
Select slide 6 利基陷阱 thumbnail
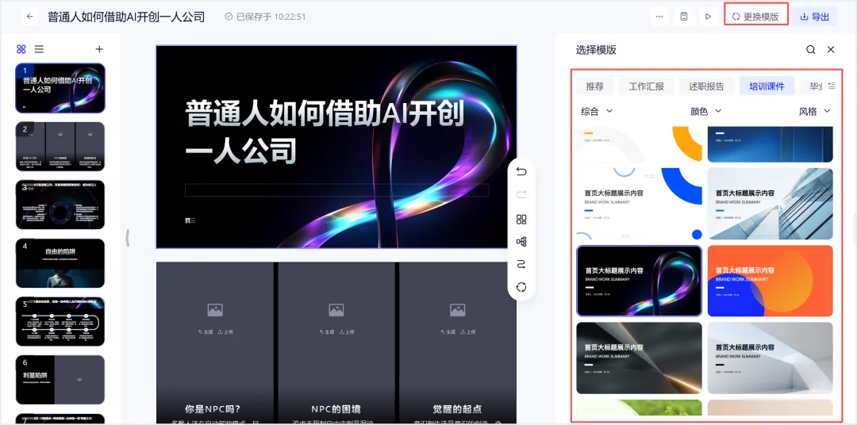click(x=60, y=380)
